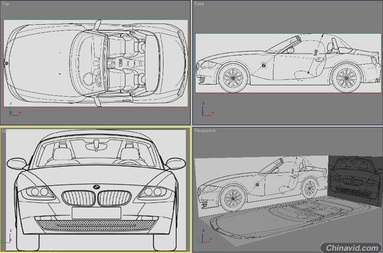Select the BMW hood emblem in front blueprint

[x=96, y=187]
